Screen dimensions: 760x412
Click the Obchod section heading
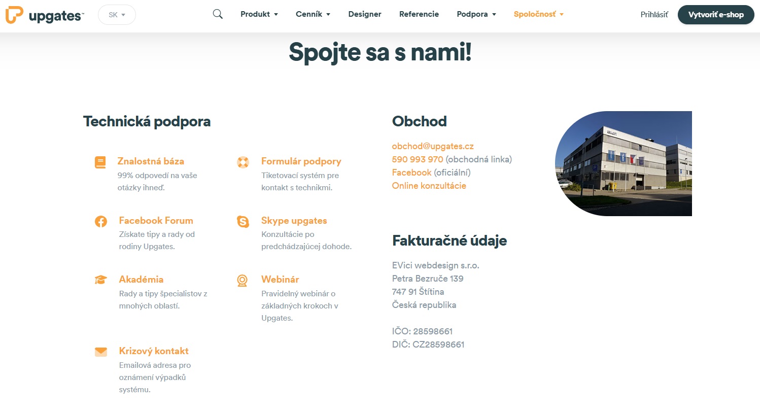point(420,122)
